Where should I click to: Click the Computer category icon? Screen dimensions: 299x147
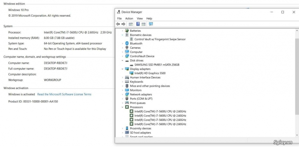[x=127, y=52]
